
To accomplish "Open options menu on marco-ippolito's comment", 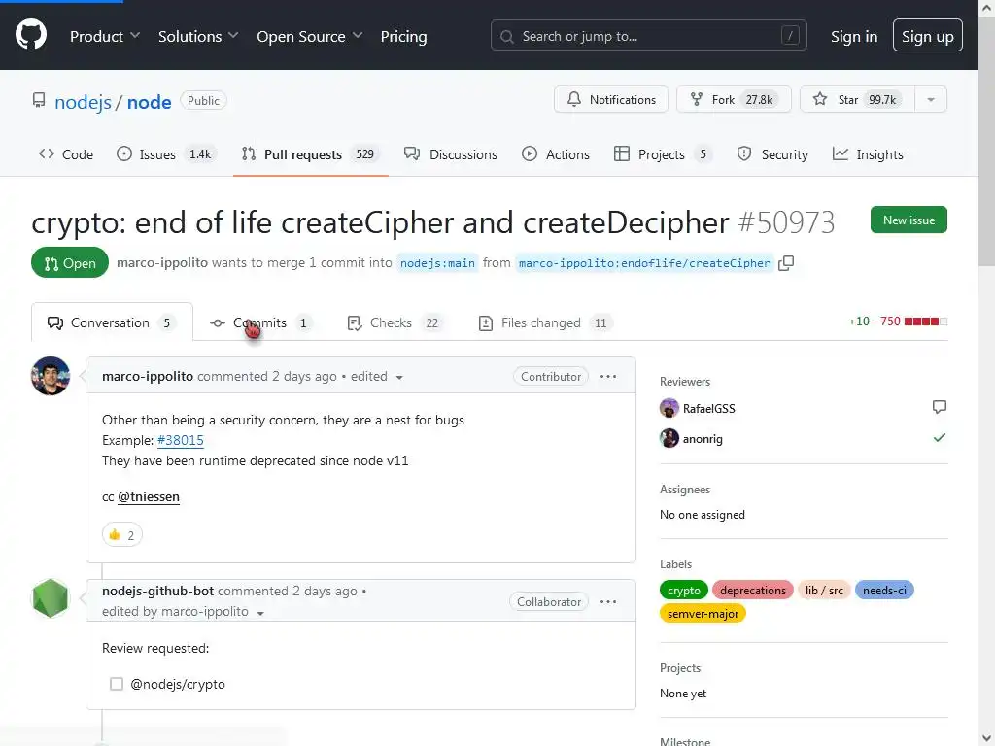I will [608, 376].
